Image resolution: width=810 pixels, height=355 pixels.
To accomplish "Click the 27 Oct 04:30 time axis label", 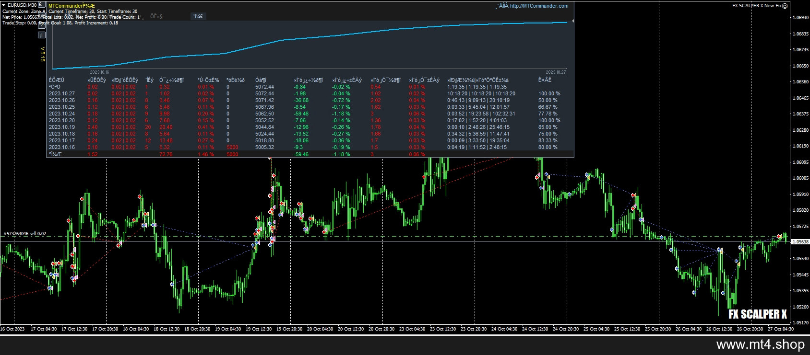I will (780, 329).
